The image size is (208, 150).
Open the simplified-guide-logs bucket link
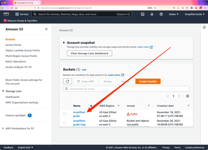pyautogui.click(x=79, y=123)
